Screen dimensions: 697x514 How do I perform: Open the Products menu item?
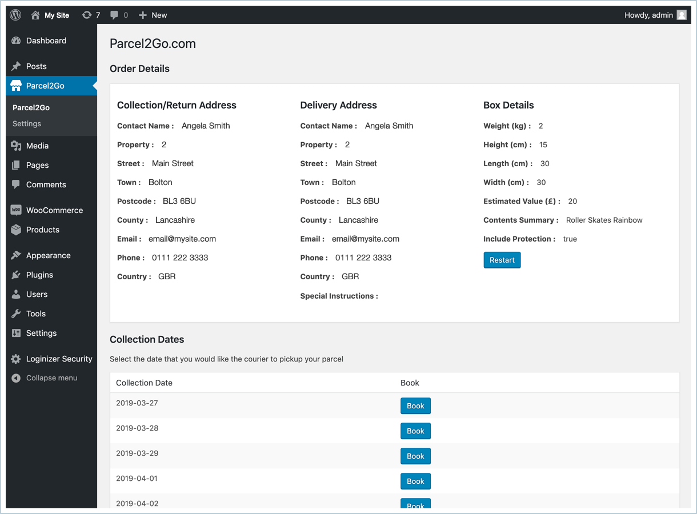click(42, 230)
